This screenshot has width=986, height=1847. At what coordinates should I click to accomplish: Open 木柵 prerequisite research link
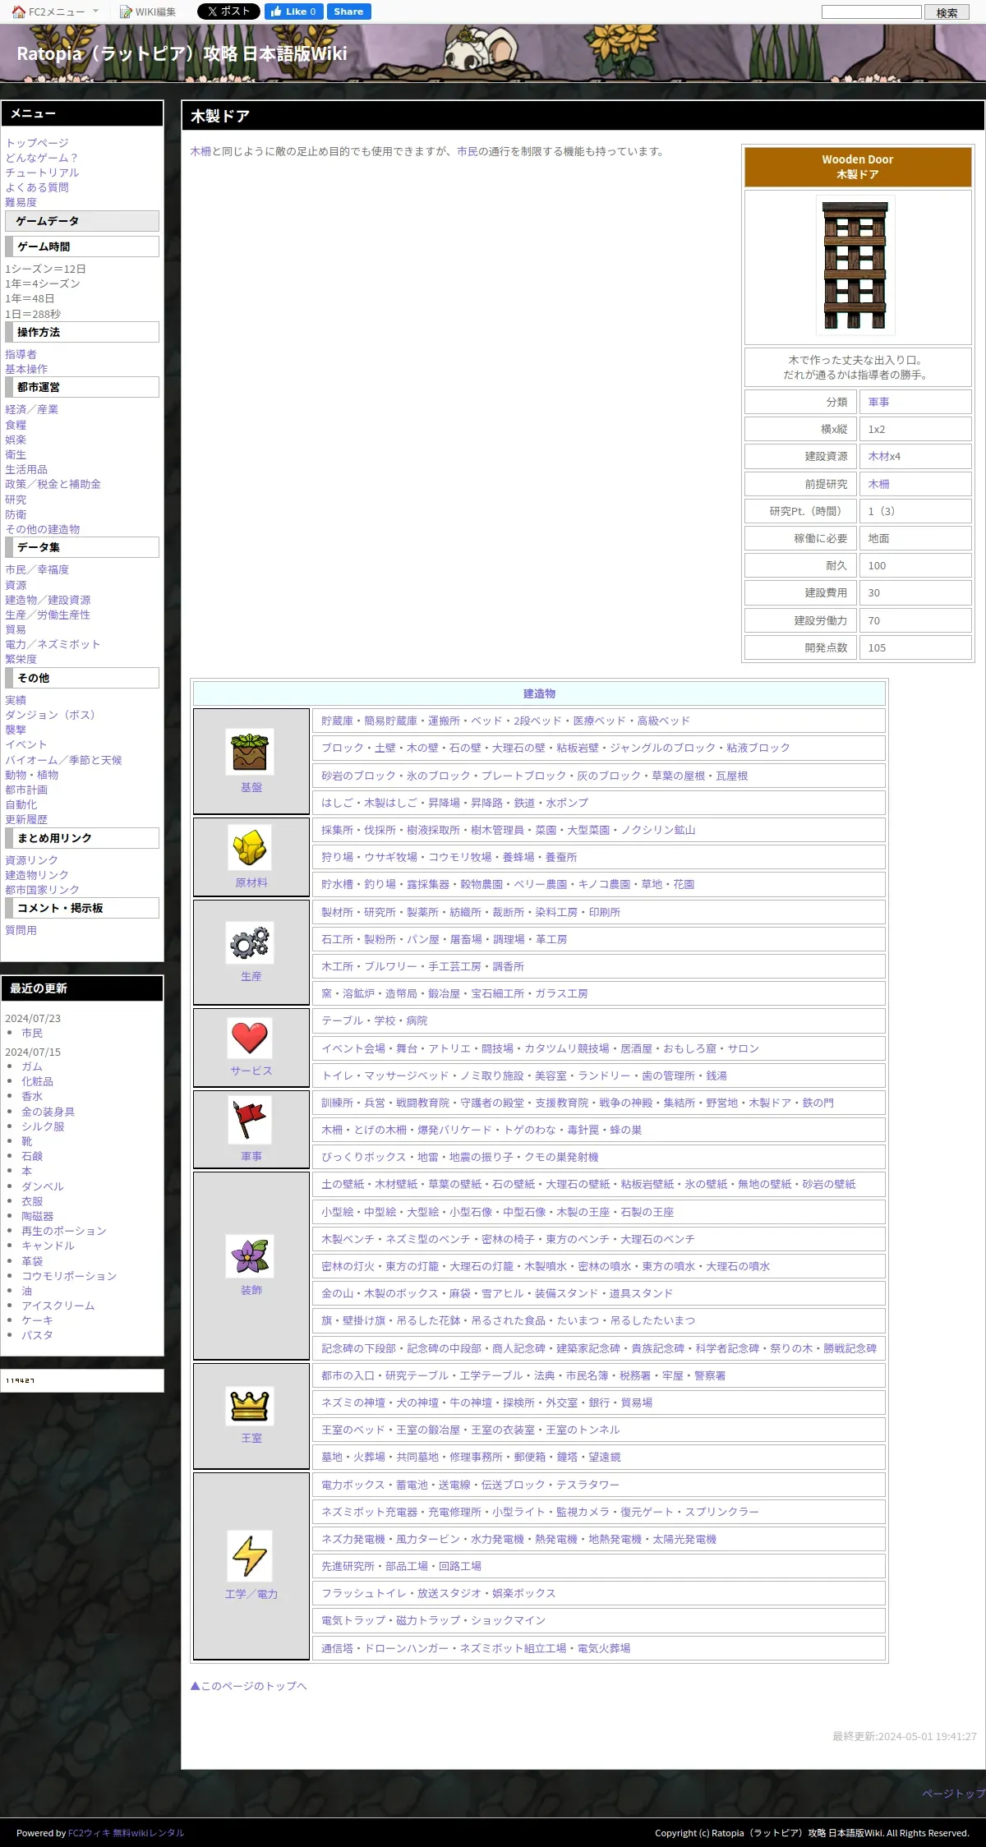(x=878, y=484)
